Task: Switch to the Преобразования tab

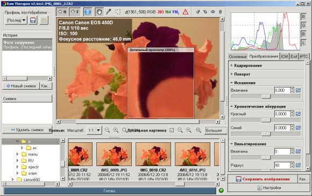Action: click(264, 56)
